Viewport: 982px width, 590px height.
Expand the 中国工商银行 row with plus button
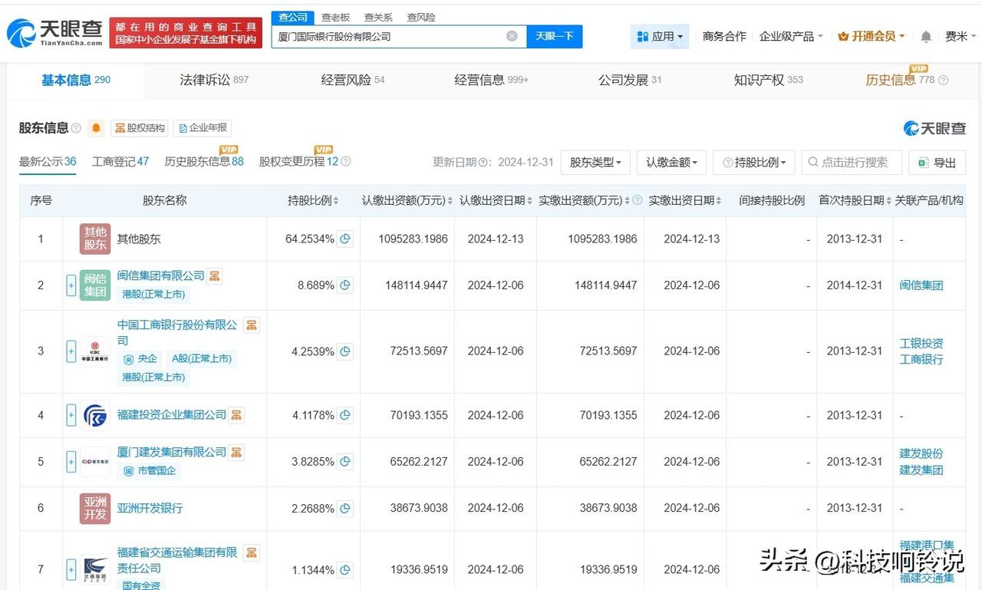point(71,351)
